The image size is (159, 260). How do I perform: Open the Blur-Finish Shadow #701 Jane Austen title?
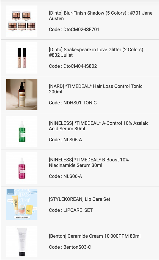(100, 16)
